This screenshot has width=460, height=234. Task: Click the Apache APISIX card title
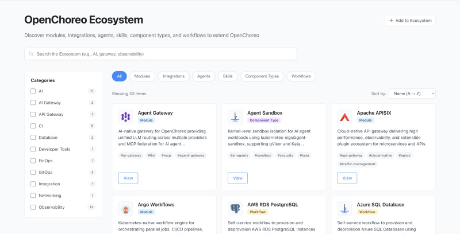tap(374, 113)
